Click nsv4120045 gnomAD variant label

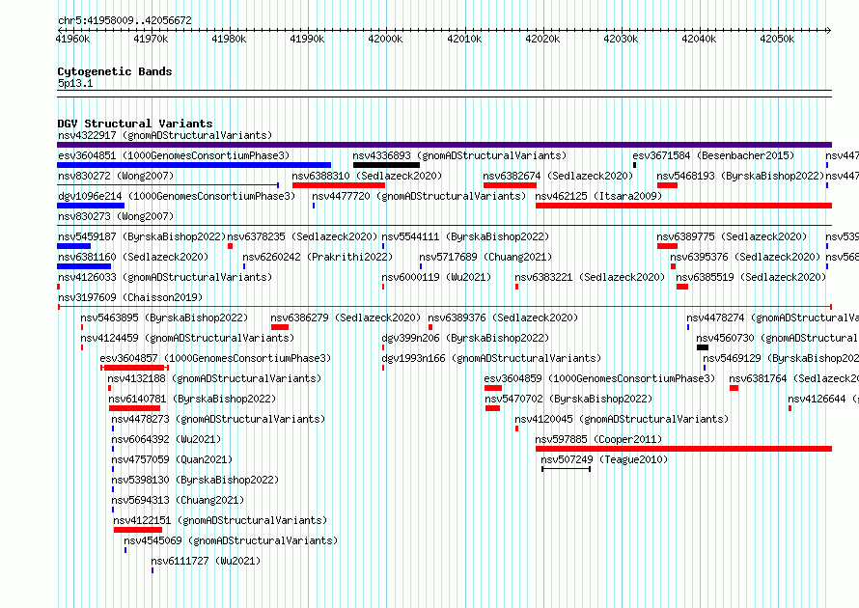click(x=622, y=419)
